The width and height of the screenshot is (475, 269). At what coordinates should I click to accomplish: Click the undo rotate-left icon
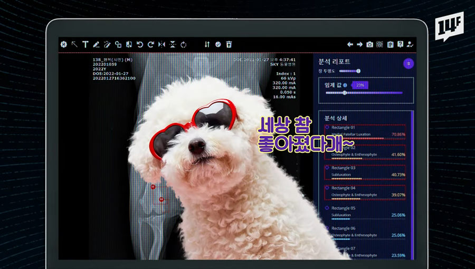click(x=140, y=44)
